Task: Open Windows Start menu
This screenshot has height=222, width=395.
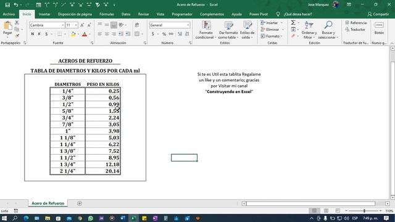Action: [x=4, y=218]
